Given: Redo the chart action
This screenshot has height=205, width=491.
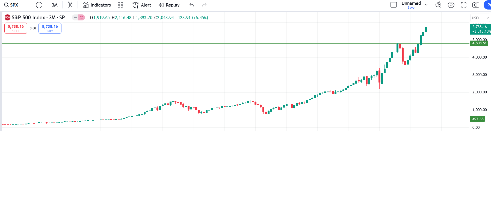Looking at the screenshot, I should point(204,5).
